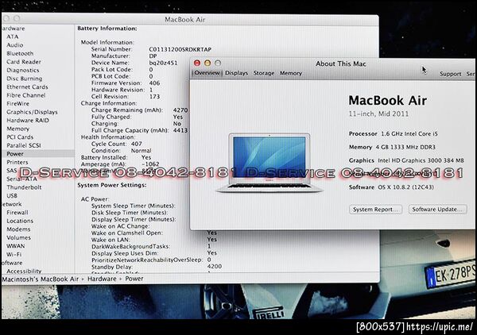Viewport: 477px width, 335px height.
Task: Click the Battery Information heading
Action: click(107, 29)
